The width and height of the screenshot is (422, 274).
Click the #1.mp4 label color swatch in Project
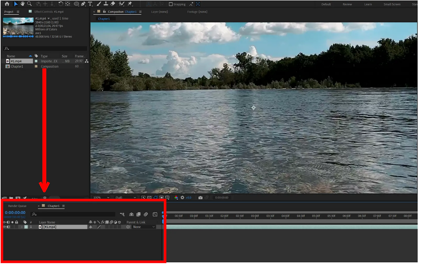point(36,61)
